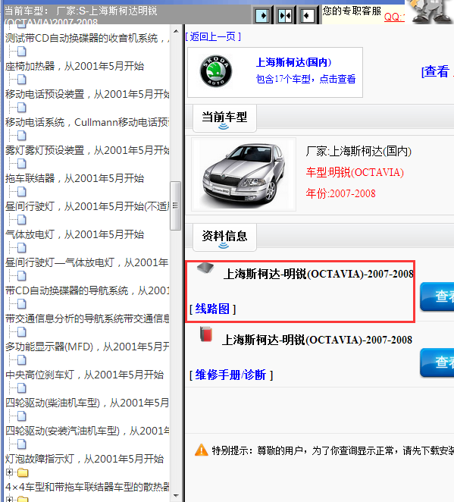The width and height of the screenshot is (454, 502).
Task: Click 厂家:上海斯柯达(国内) text
Action: [x=359, y=151]
